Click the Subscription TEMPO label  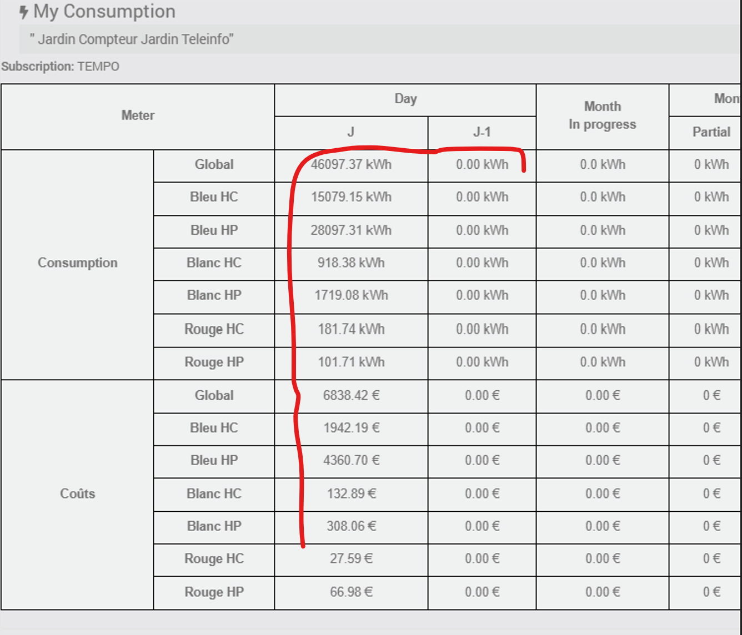tap(60, 67)
